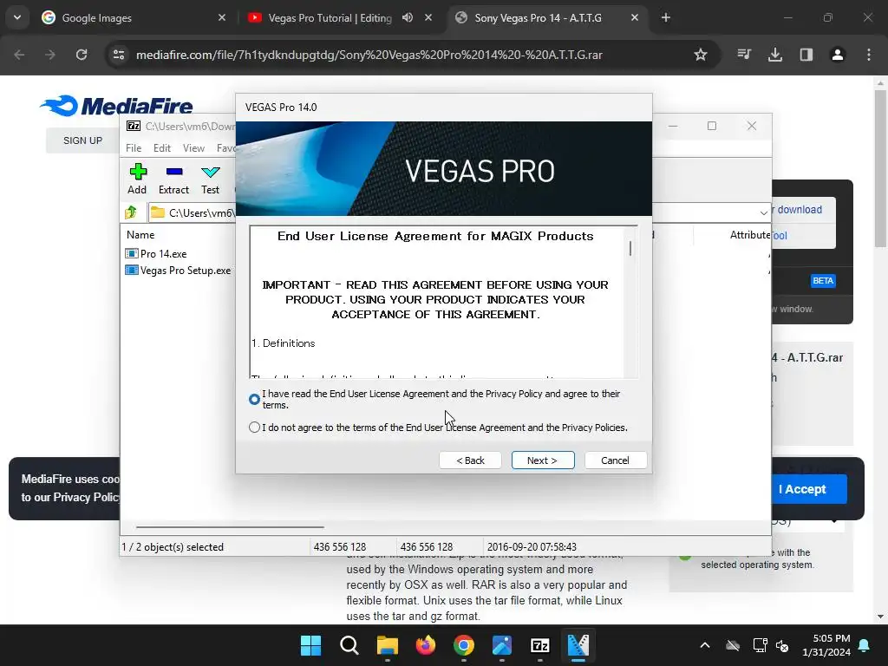The height and width of the screenshot is (666, 888).
Task: Click SIGN UP on MediaFire page
Action: click(82, 140)
